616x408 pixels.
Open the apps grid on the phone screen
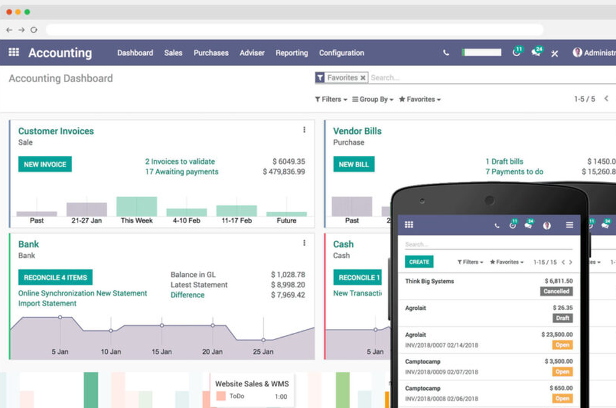click(x=408, y=224)
